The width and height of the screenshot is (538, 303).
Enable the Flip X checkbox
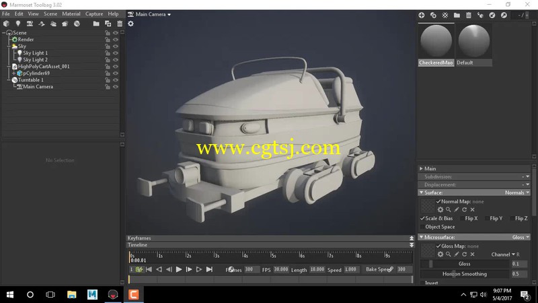[462, 218]
